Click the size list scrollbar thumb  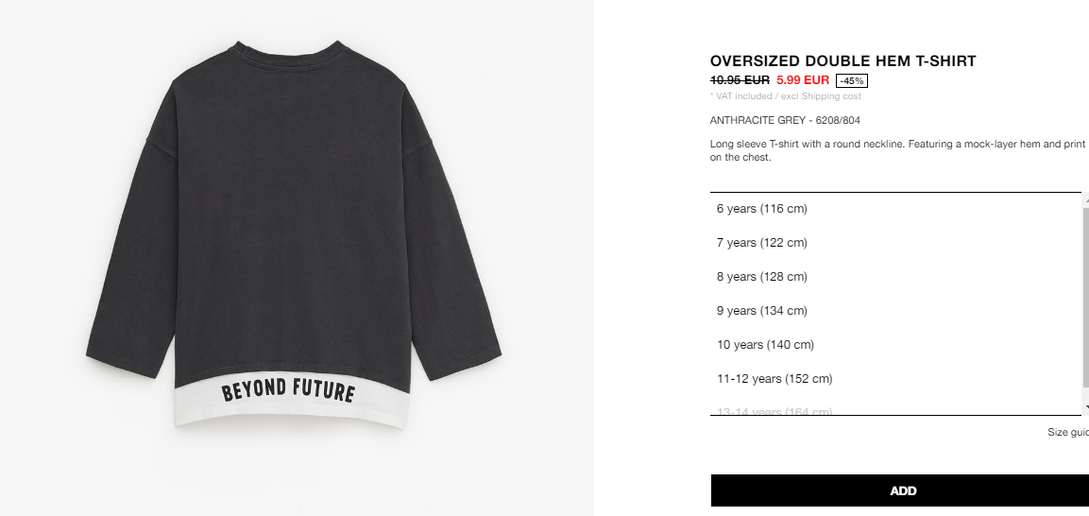(x=1085, y=298)
